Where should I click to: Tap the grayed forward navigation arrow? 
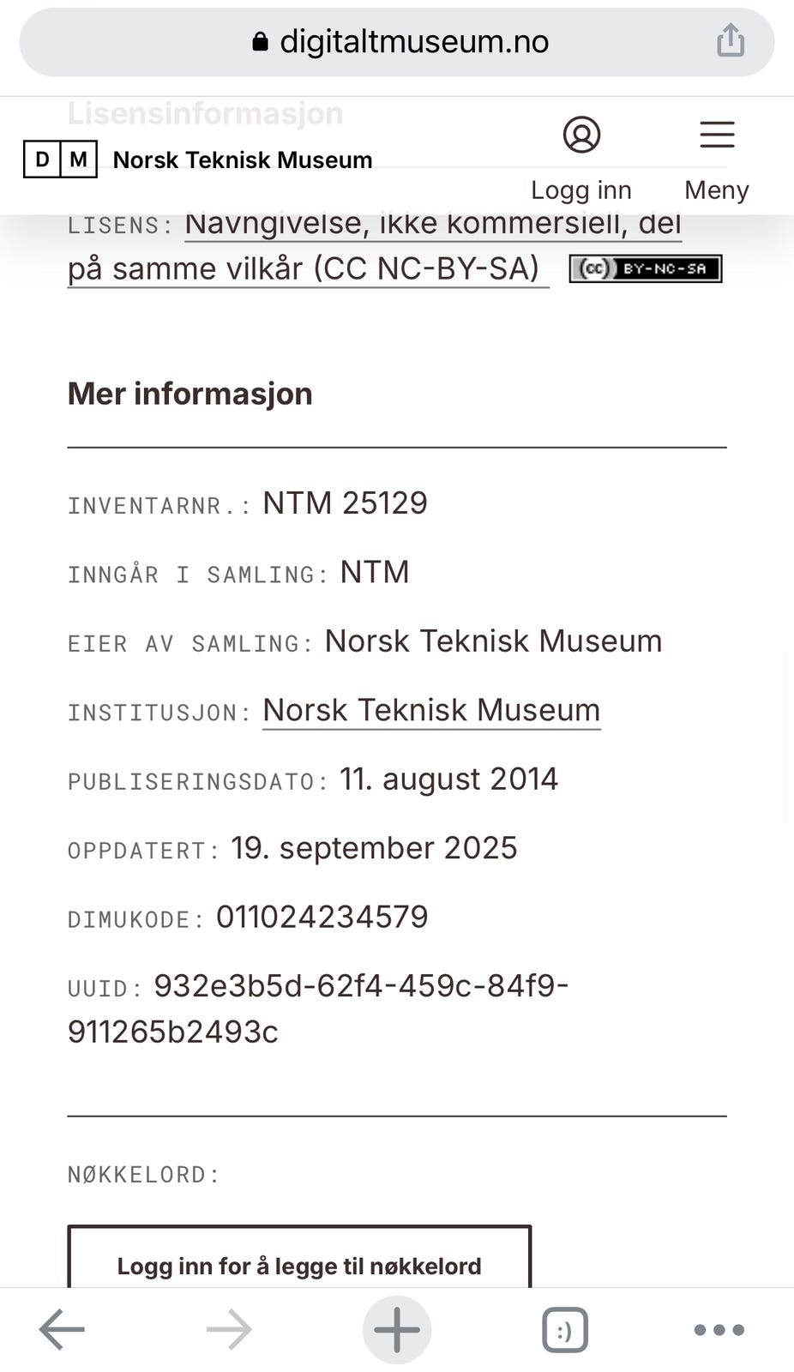[x=227, y=1328]
